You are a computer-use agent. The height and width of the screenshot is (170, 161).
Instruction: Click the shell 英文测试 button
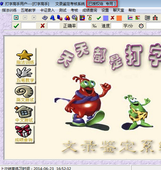click(25, 94)
